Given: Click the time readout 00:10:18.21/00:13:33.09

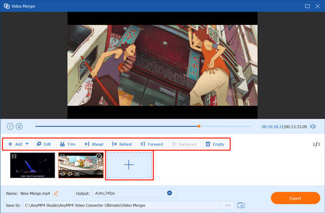Looking at the screenshot, I should (284, 127).
